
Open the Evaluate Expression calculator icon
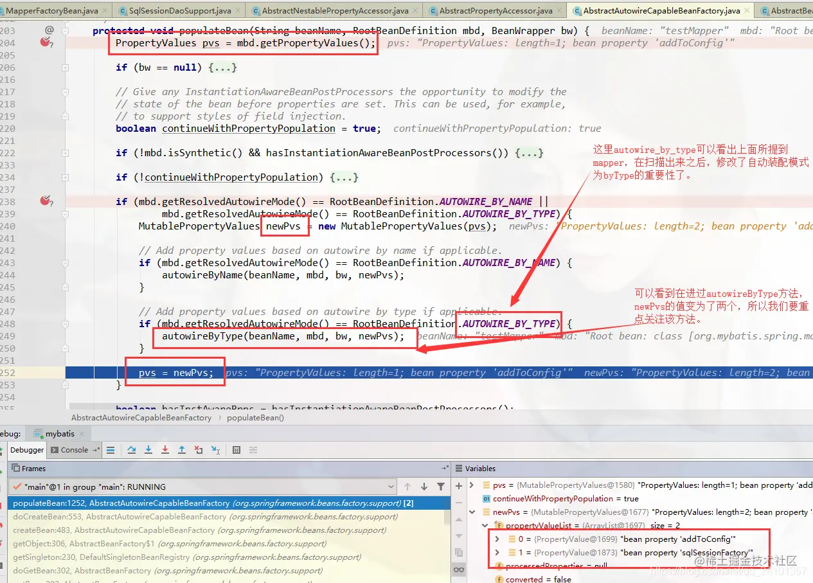pos(237,450)
